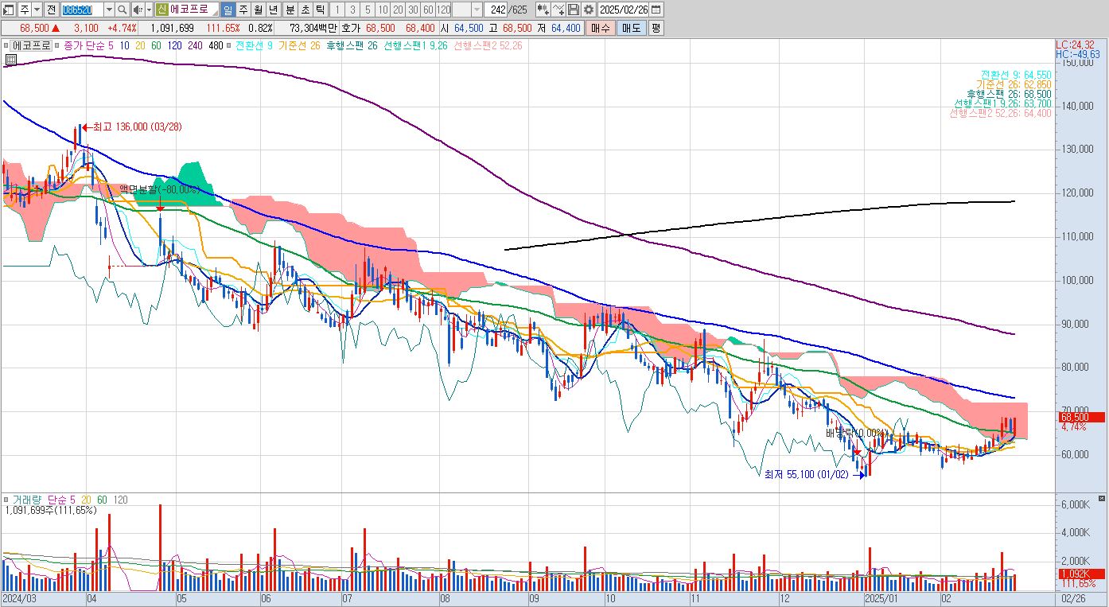Click the floppy disk save icon
The height and width of the screenshot is (607, 1109).
[x=574, y=10]
